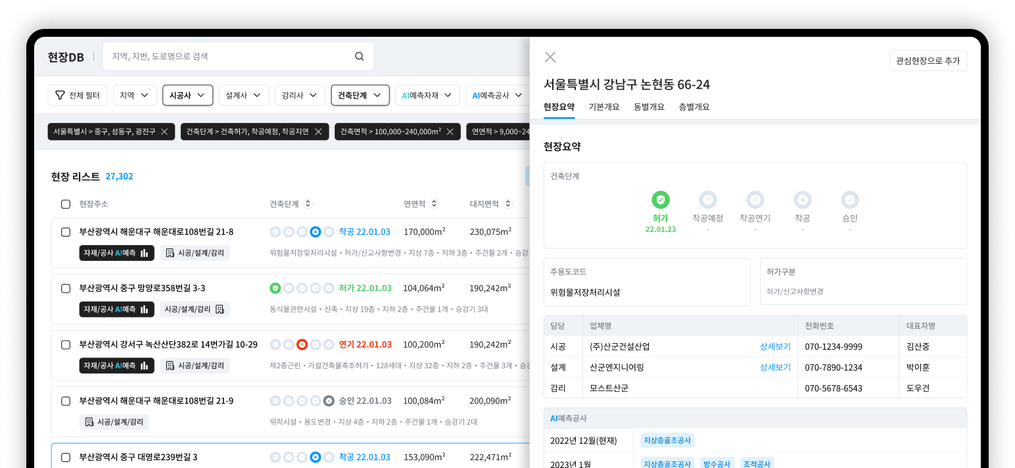Remove the 건축단계 filter chip
This screenshot has width=1015, height=468.
pos(318,131)
